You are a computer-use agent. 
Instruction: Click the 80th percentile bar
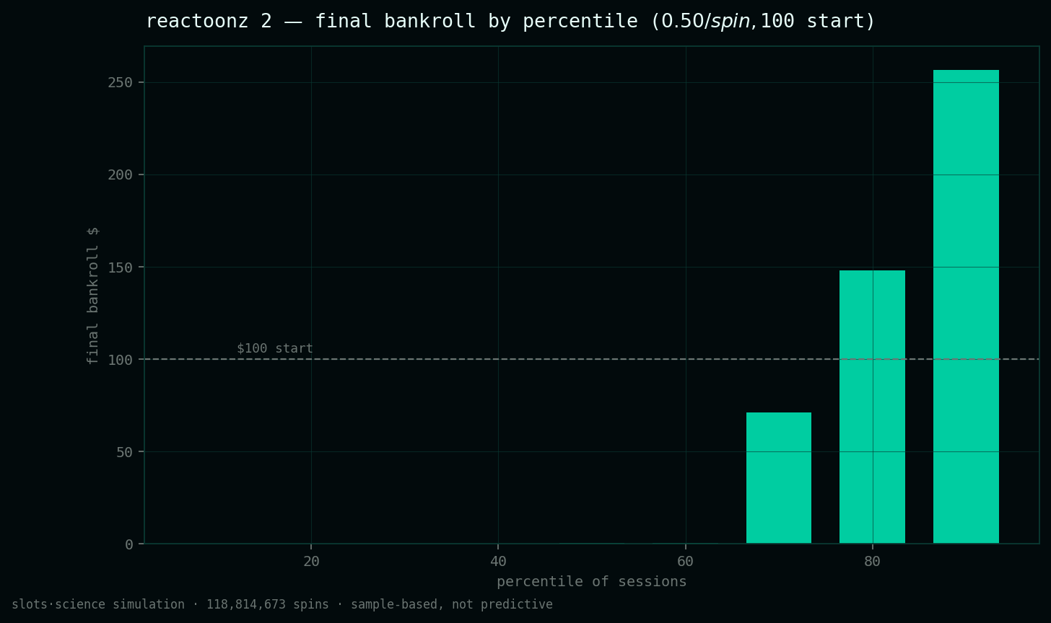[x=872, y=407]
